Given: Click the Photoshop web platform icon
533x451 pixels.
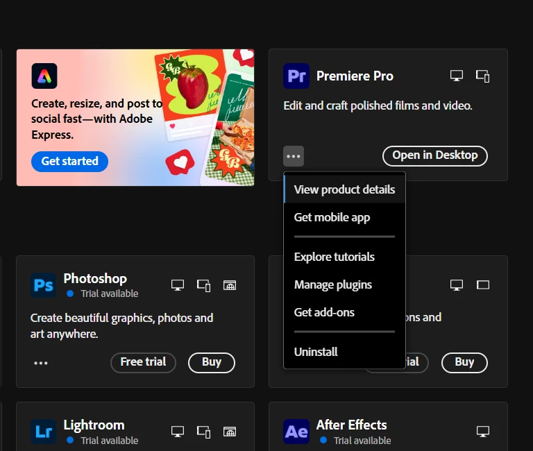Looking at the screenshot, I should (230, 285).
